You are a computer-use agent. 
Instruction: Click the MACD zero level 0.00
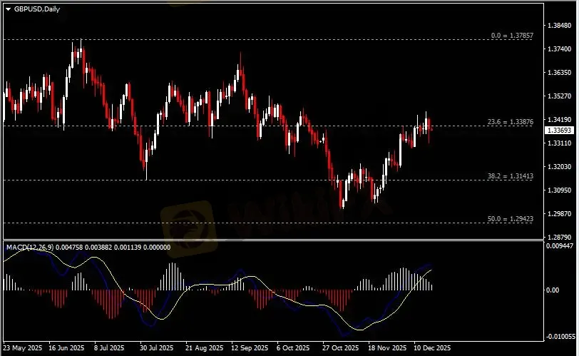click(x=553, y=290)
